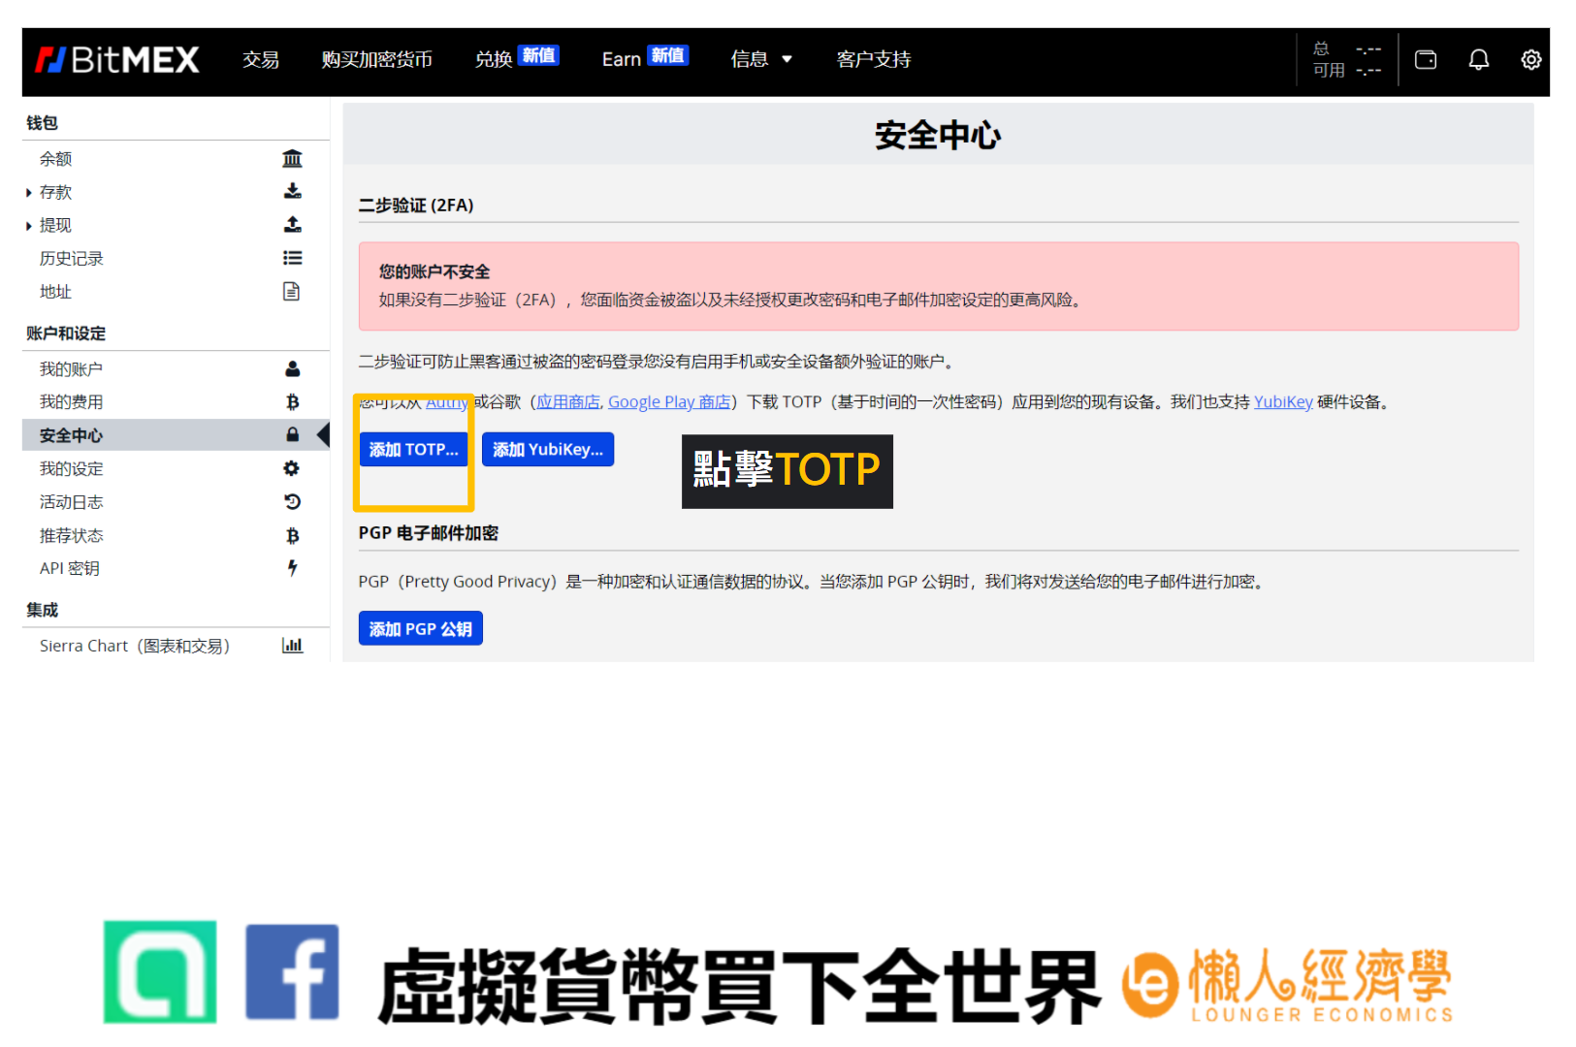Follow the Google Play 商店 link

(x=669, y=401)
